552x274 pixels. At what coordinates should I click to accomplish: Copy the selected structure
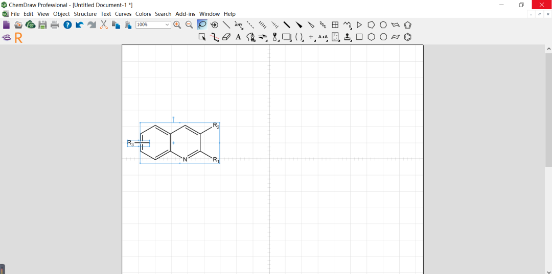click(x=116, y=24)
